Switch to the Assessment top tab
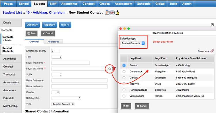This screenshot has height=113, width=216. point(124,4)
